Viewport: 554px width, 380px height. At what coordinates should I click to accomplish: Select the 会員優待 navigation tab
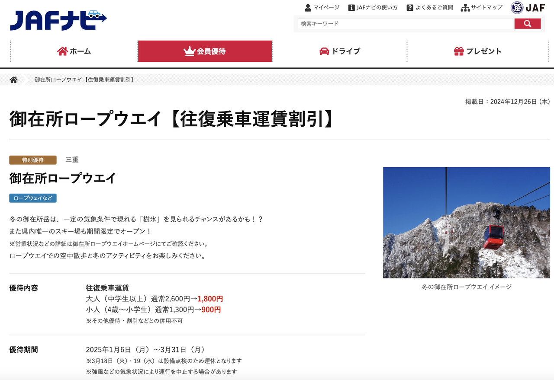pyautogui.click(x=205, y=51)
